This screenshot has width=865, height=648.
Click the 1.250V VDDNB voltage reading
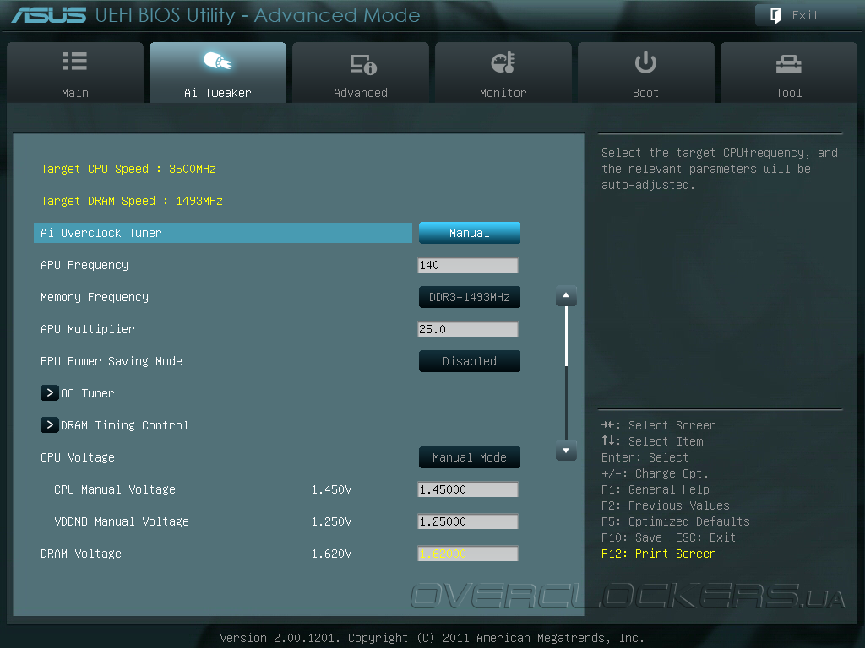[331, 521]
